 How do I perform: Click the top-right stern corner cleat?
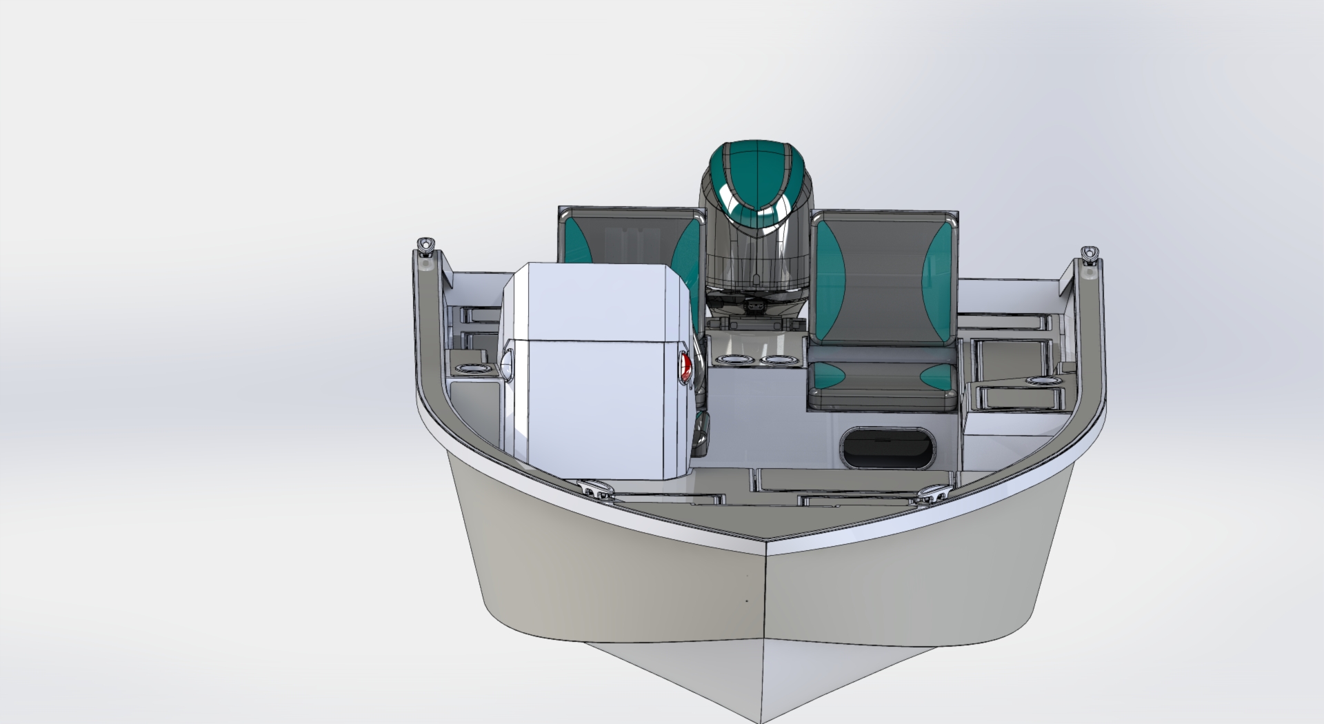(1089, 253)
